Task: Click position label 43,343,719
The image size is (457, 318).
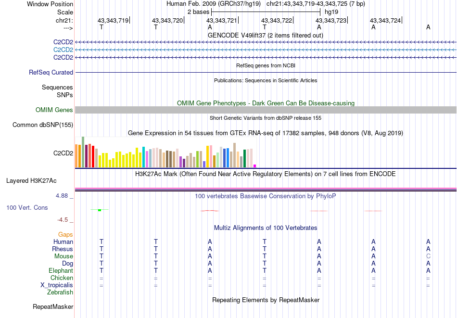Action: [x=113, y=20]
